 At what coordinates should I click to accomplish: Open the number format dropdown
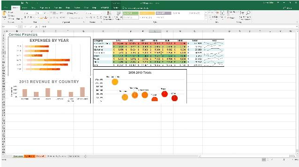coord(94,13)
